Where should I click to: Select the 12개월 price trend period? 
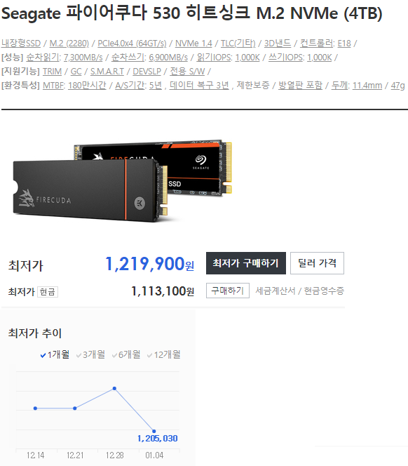pos(164,354)
